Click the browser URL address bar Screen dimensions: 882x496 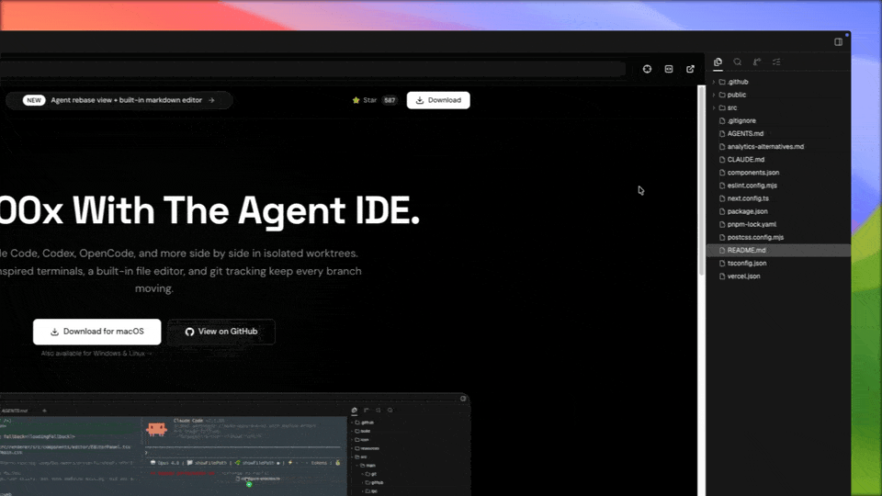tap(312, 69)
